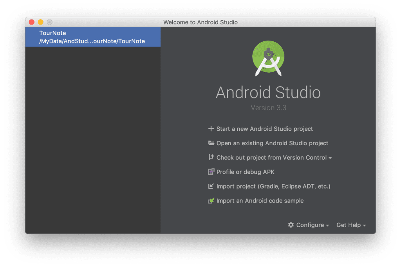
Task: Import an Android code sample
Action: (260, 201)
